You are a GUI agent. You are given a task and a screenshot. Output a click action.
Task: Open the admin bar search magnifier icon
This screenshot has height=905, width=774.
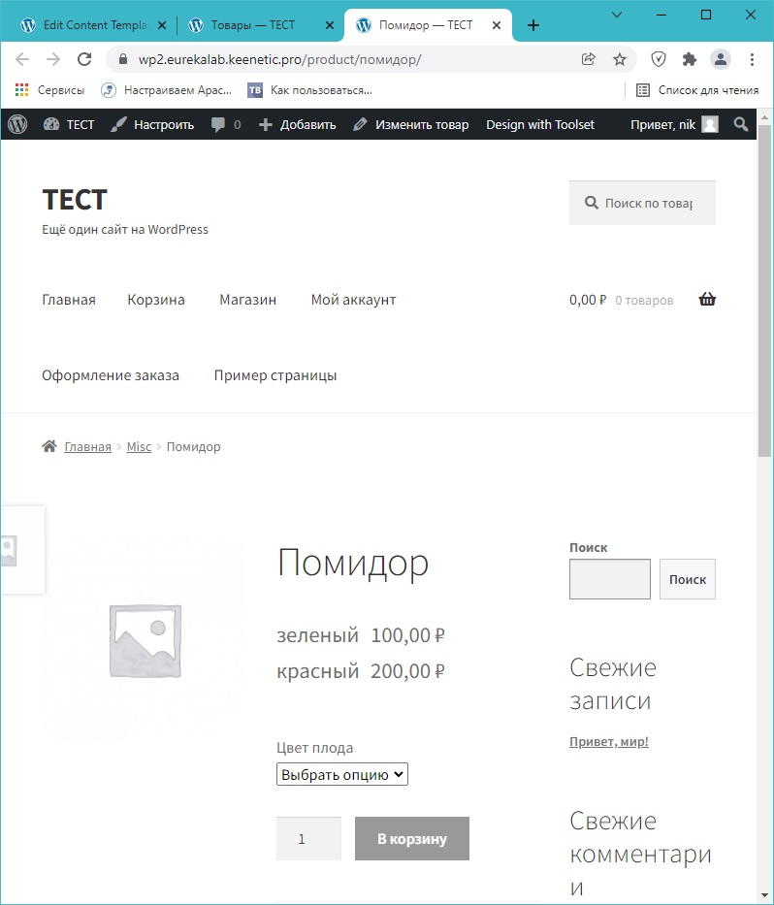click(x=741, y=124)
